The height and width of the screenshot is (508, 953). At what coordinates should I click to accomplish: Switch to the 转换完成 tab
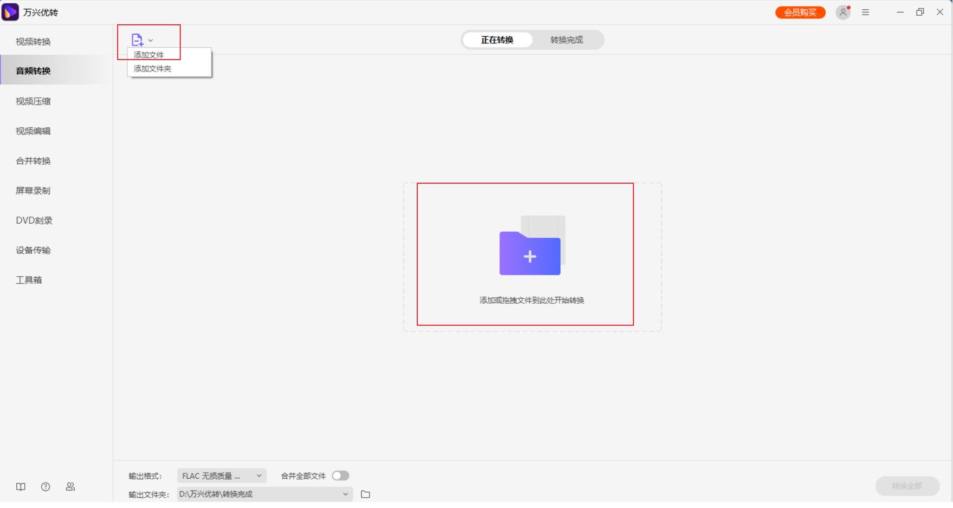point(567,40)
